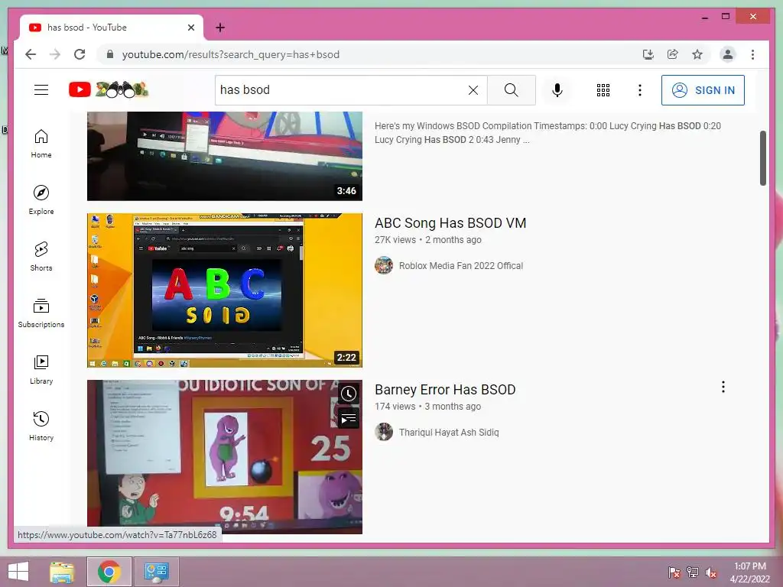Click the browser Back arrow

pos(31,54)
